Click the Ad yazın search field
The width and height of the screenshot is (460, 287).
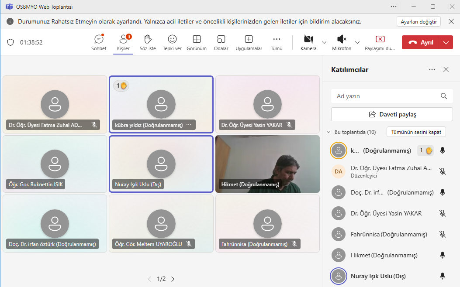click(x=387, y=96)
